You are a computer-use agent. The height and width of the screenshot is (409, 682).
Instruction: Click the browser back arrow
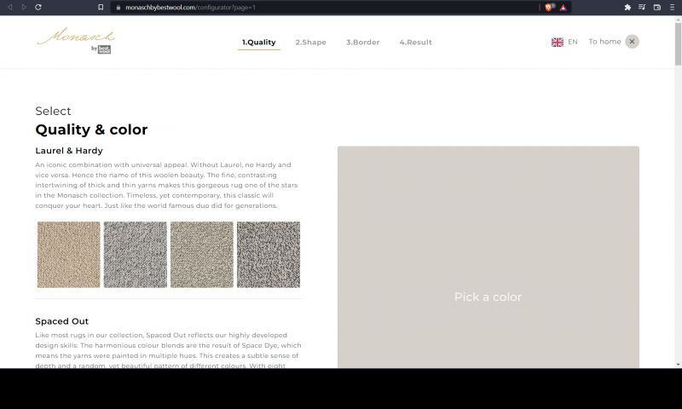(10, 7)
